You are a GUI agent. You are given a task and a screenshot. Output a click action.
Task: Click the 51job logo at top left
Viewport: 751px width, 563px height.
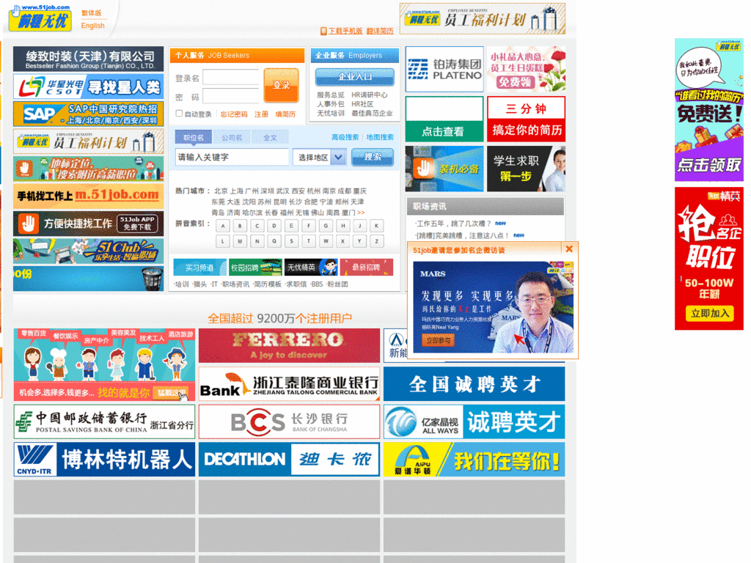click(x=40, y=18)
